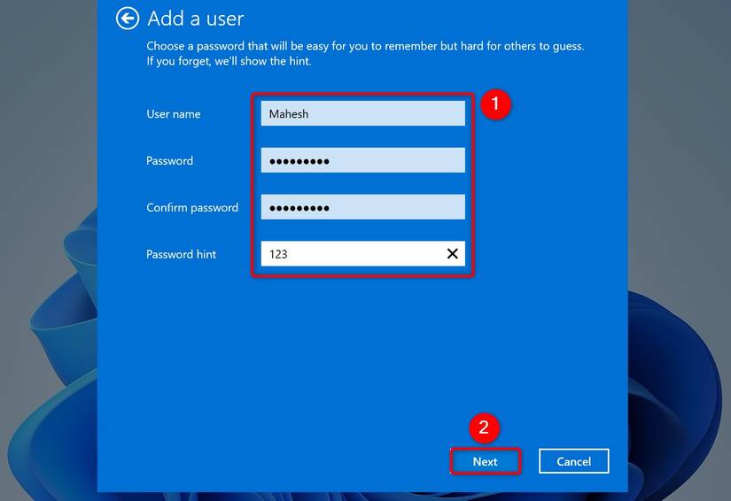Proceed with the Next button
This screenshot has width=731, height=501.
coord(486,461)
